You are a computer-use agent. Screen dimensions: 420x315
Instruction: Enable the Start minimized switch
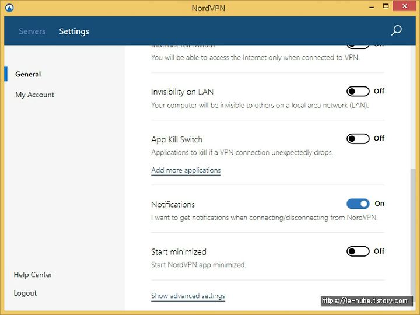tap(358, 251)
